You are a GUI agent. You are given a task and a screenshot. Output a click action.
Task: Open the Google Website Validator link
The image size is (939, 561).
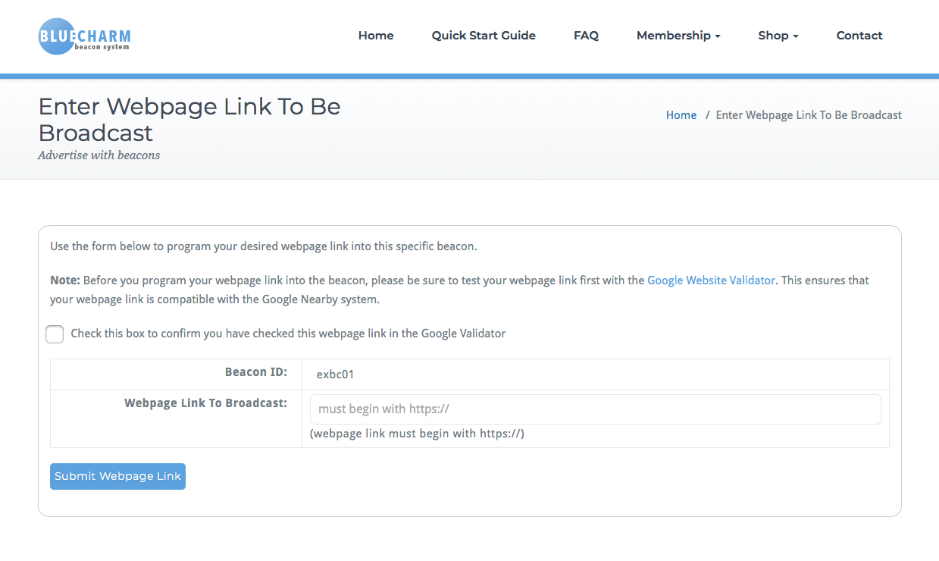click(x=711, y=280)
